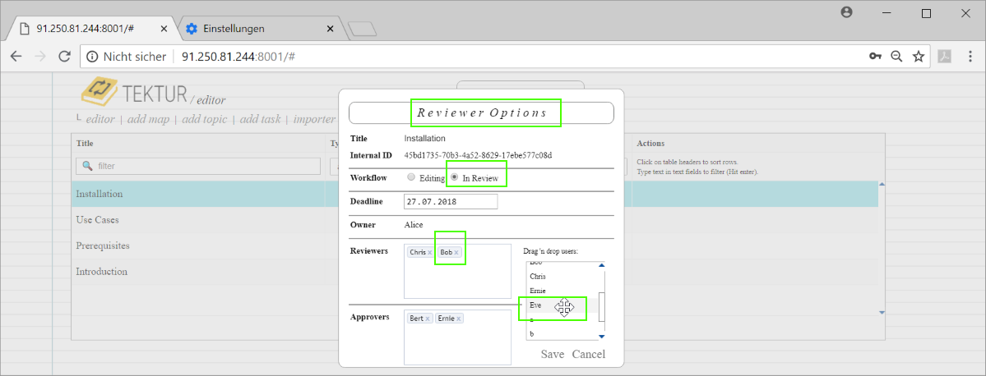
Task: Cancel the Reviewer Options dialog
Action: pyautogui.click(x=588, y=354)
